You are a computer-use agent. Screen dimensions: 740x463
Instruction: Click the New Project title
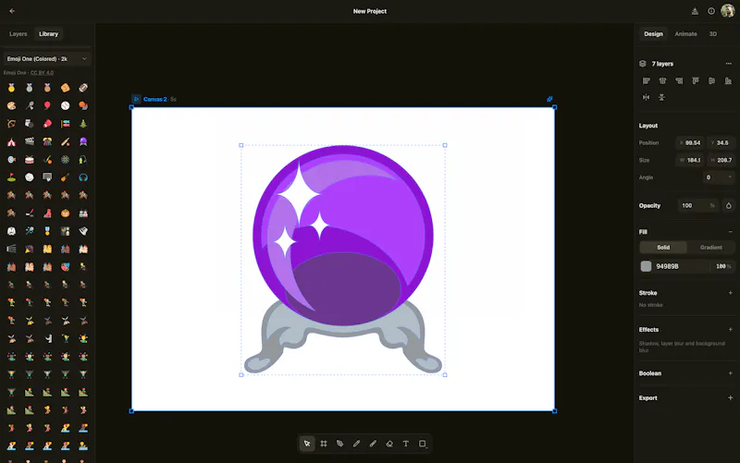point(370,11)
